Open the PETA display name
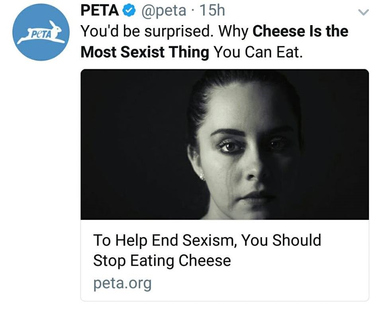 click(100, 11)
